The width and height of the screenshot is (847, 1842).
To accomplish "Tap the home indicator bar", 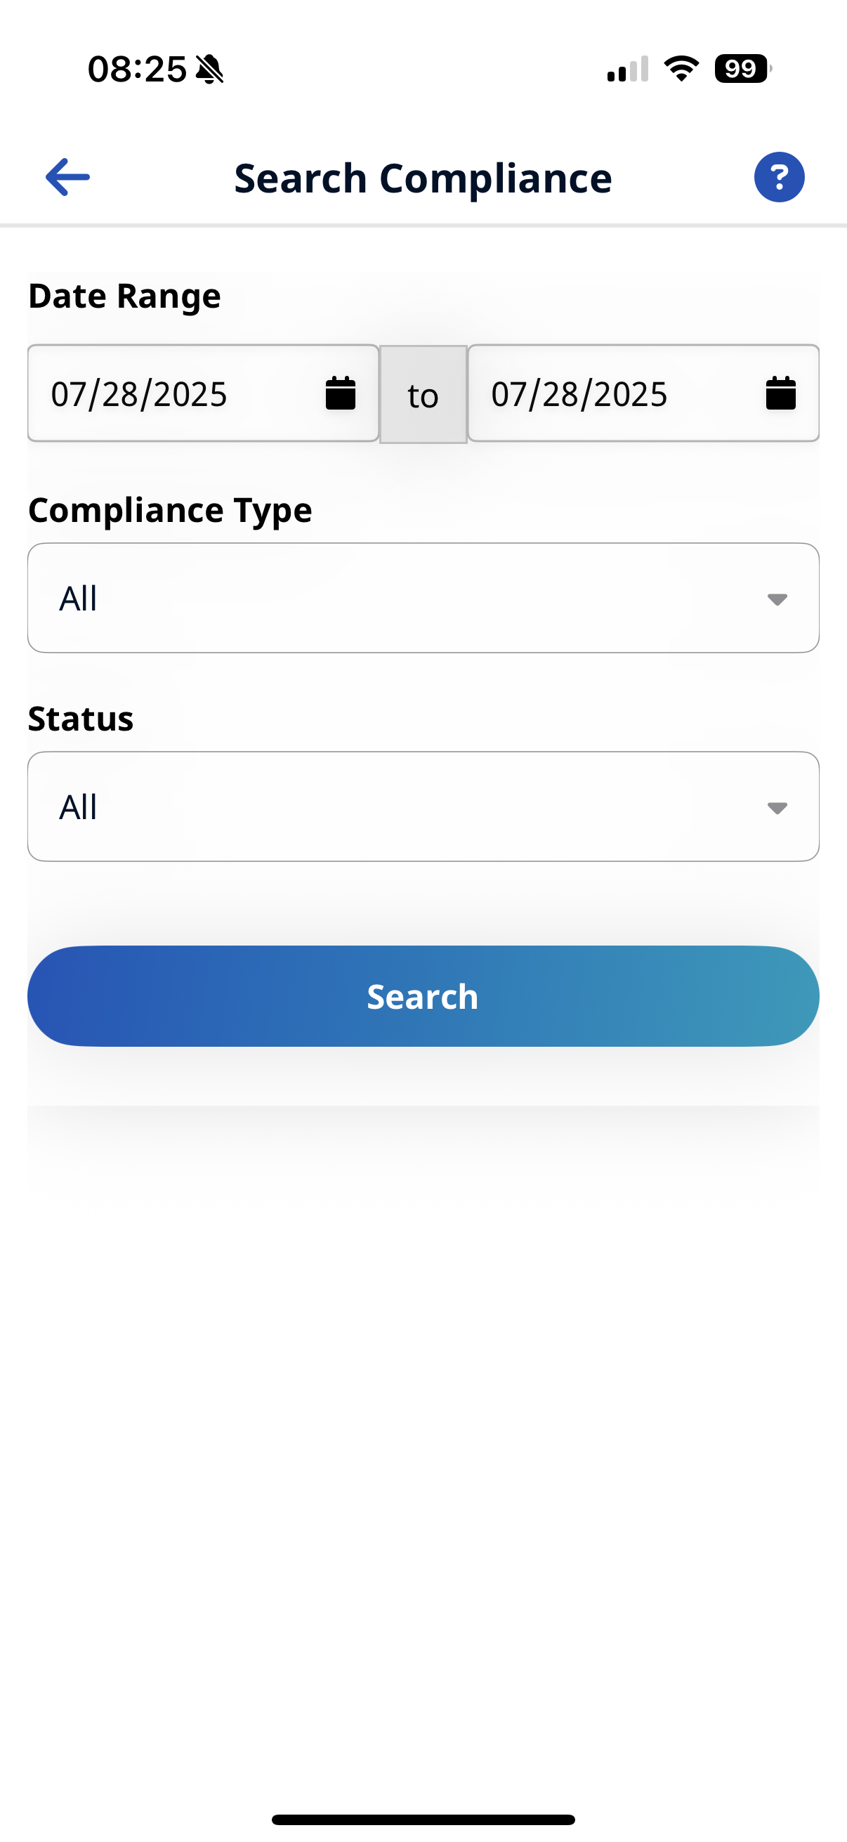I will click(423, 1819).
